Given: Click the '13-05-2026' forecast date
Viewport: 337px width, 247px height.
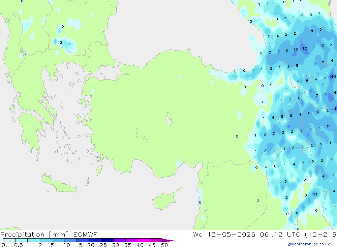Looking at the screenshot, I should click(231, 234).
